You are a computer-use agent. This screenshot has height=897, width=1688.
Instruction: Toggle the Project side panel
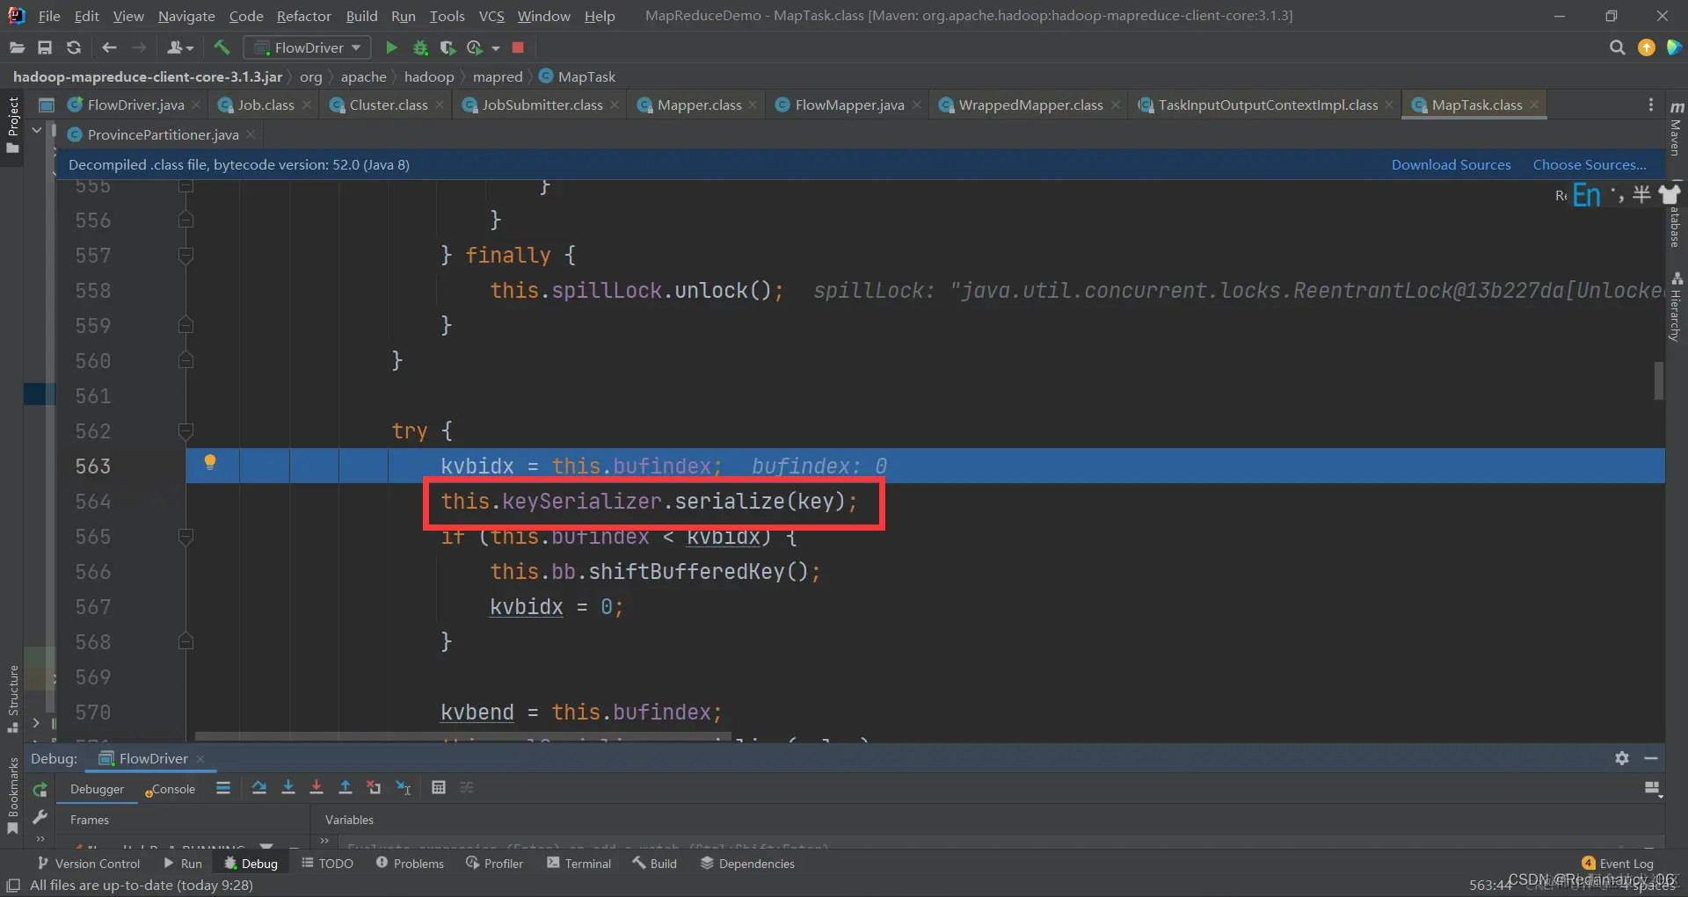pos(12,125)
